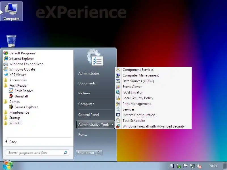Select the Computer desktop icon
The width and height of the screenshot is (227, 170).
[11, 11]
